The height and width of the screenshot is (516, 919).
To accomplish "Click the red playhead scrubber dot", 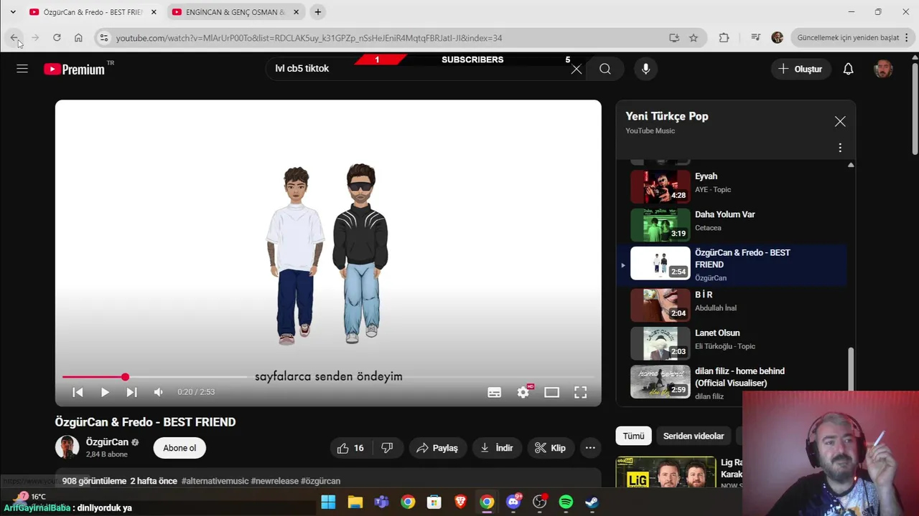I will (x=125, y=377).
